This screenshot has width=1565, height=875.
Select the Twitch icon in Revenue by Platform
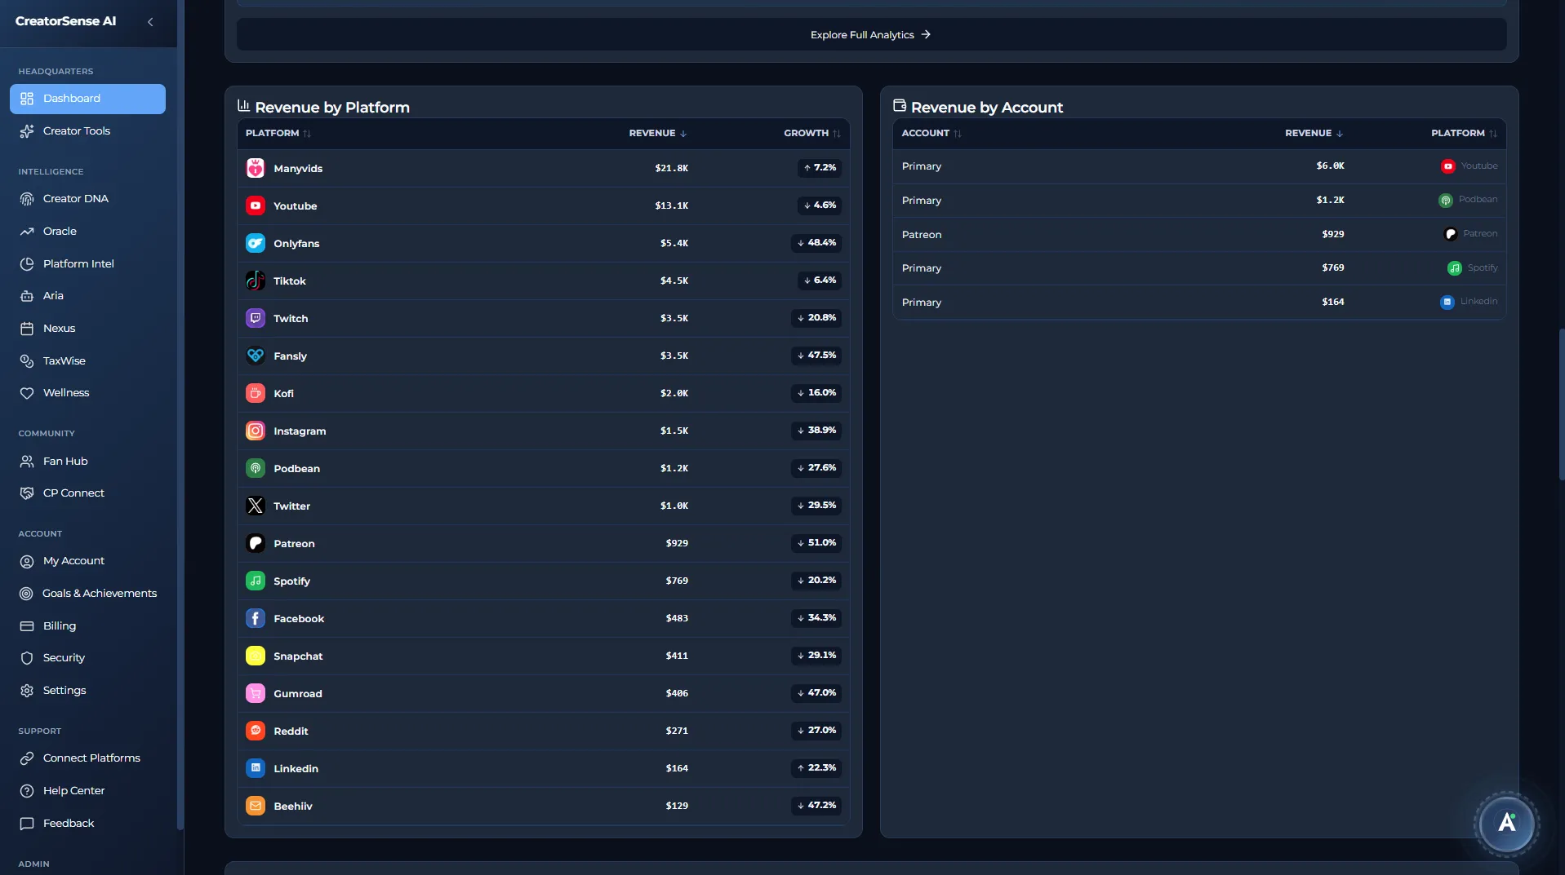click(255, 318)
